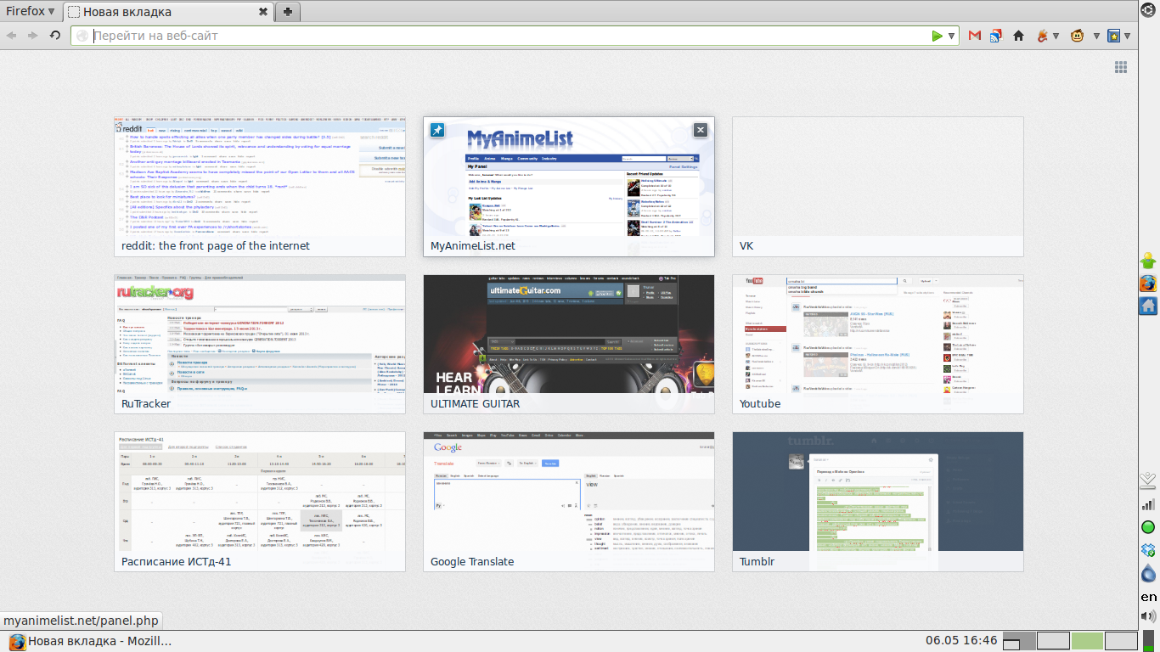Image resolution: width=1160 pixels, height=652 pixels.
Task: Expand the plug extension dropdown arrow
Action: coord(1056,37)
